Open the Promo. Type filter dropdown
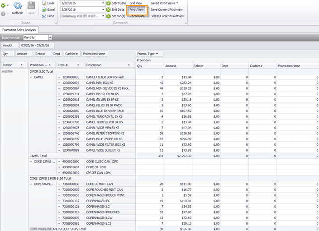This screenshot has width=319, height=231. point(157,54)
